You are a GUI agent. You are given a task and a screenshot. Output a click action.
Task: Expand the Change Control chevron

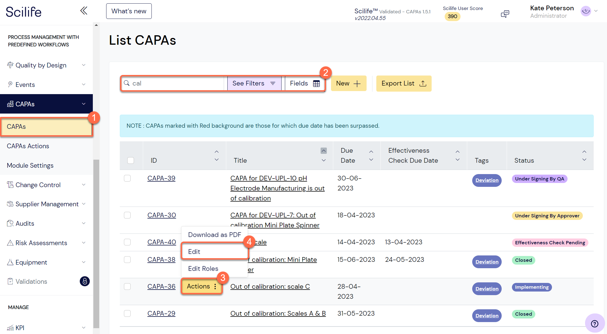tap(84, 185)
